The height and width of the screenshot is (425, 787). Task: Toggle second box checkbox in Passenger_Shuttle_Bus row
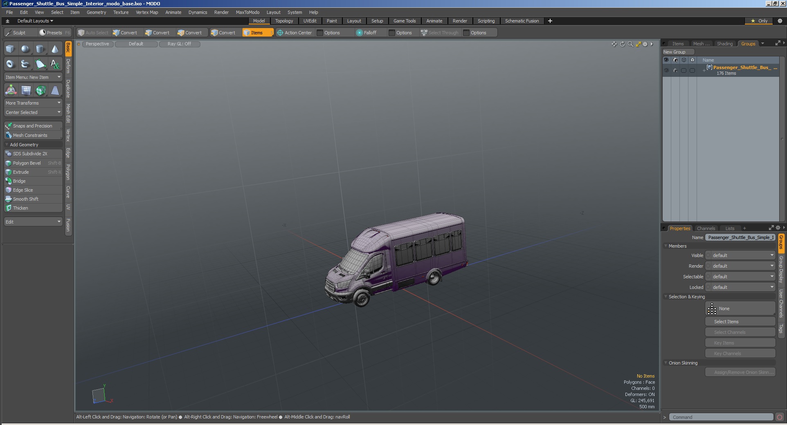coord(692,70)
